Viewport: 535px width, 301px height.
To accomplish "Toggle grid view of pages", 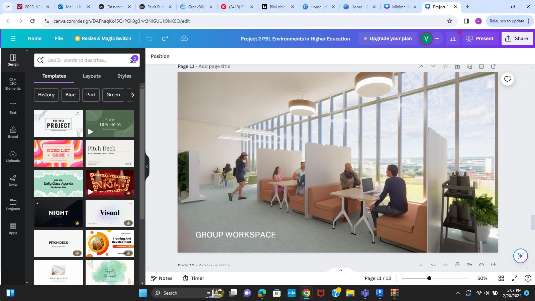I will [x=501, y=278].
